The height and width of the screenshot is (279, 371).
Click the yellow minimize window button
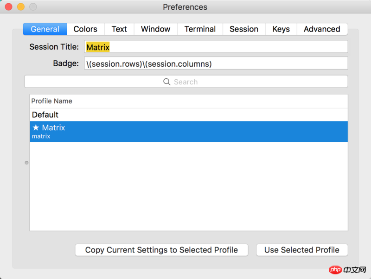click(x=21, y=7)
